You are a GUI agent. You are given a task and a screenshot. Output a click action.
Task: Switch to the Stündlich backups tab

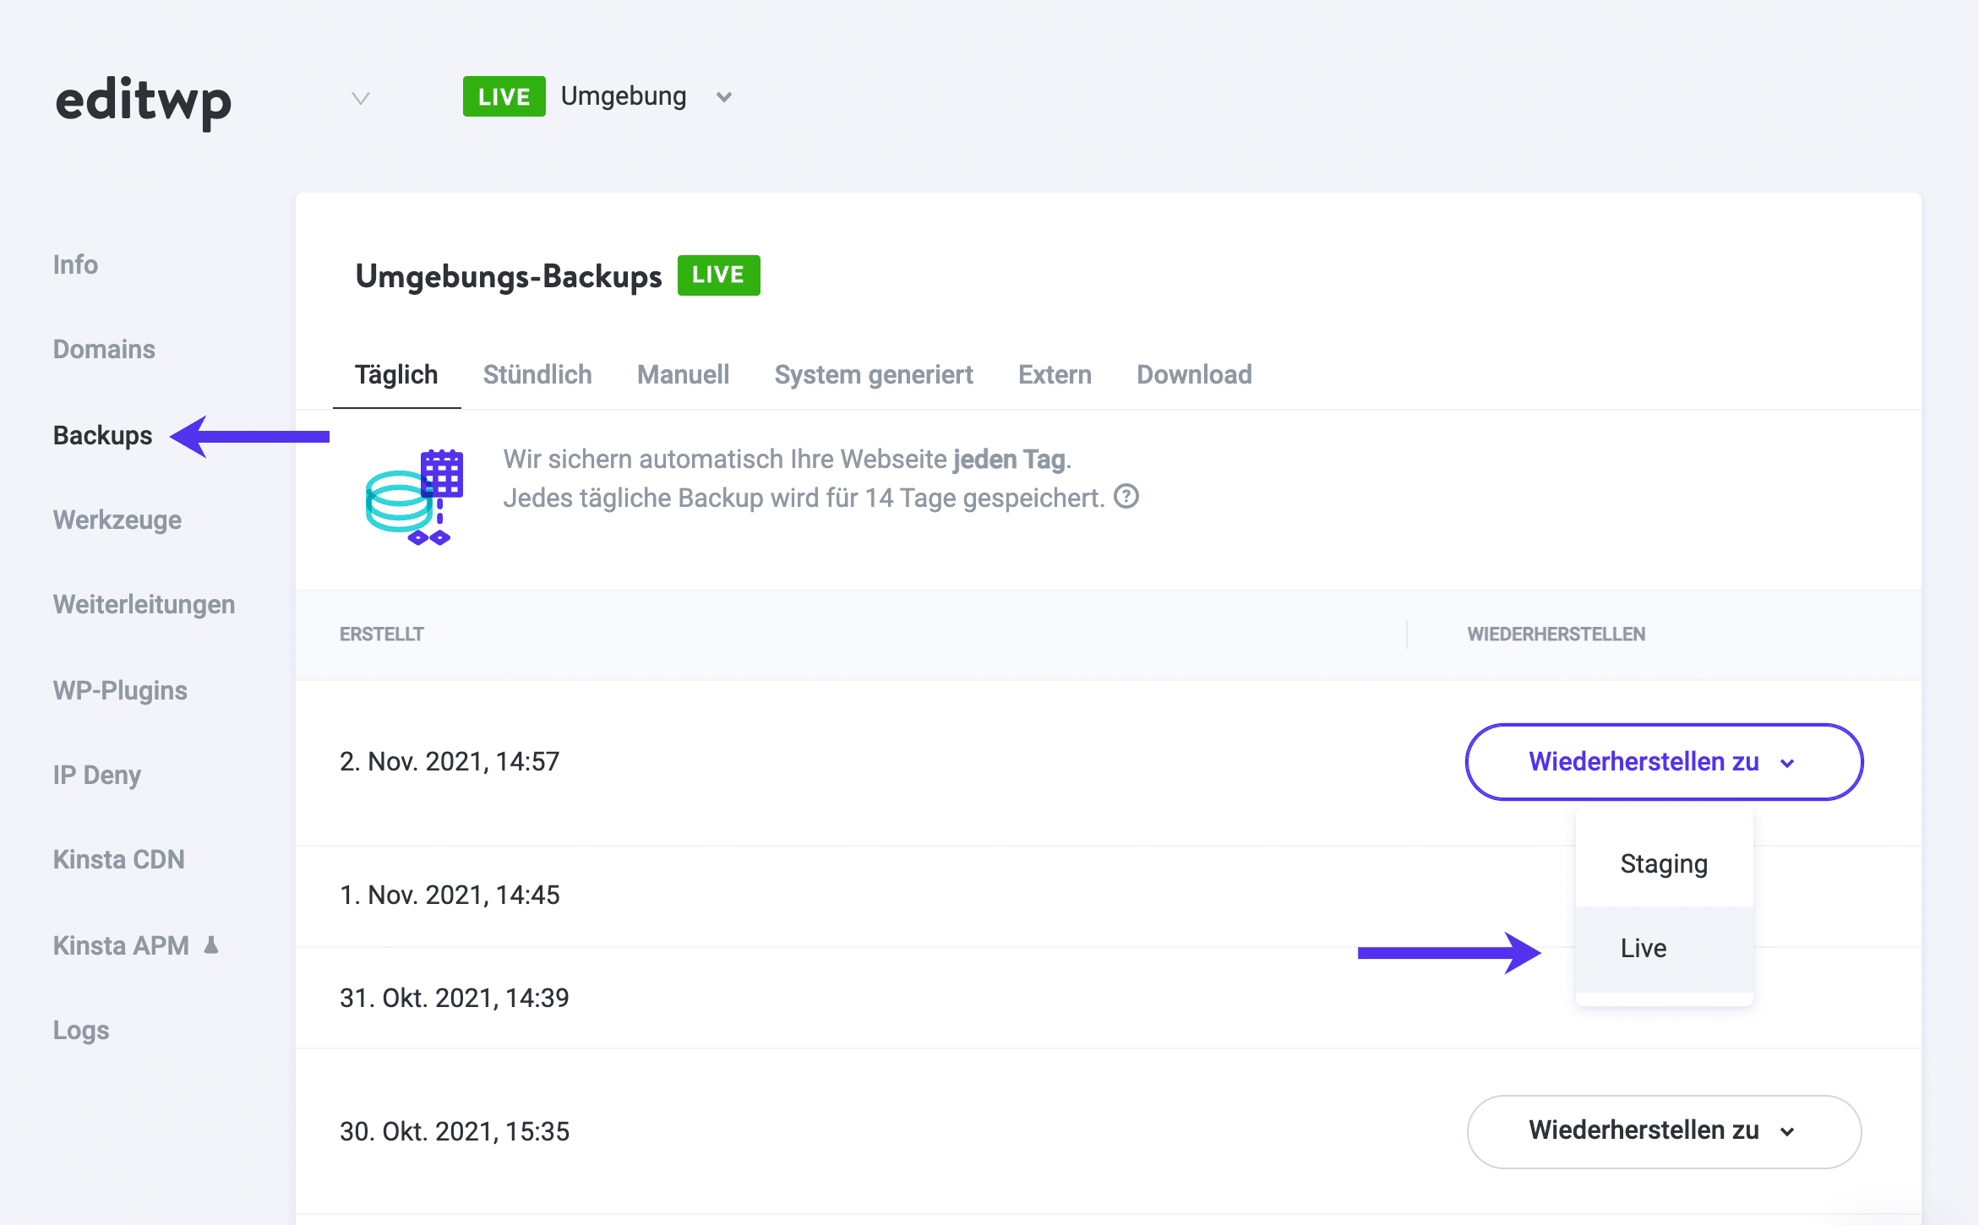click(x=537, y=374)
